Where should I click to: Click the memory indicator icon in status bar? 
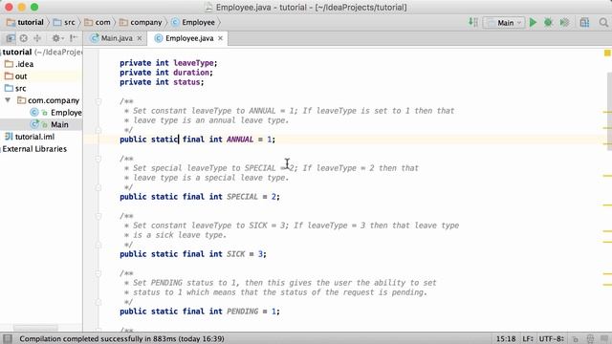tap(604, 339)
